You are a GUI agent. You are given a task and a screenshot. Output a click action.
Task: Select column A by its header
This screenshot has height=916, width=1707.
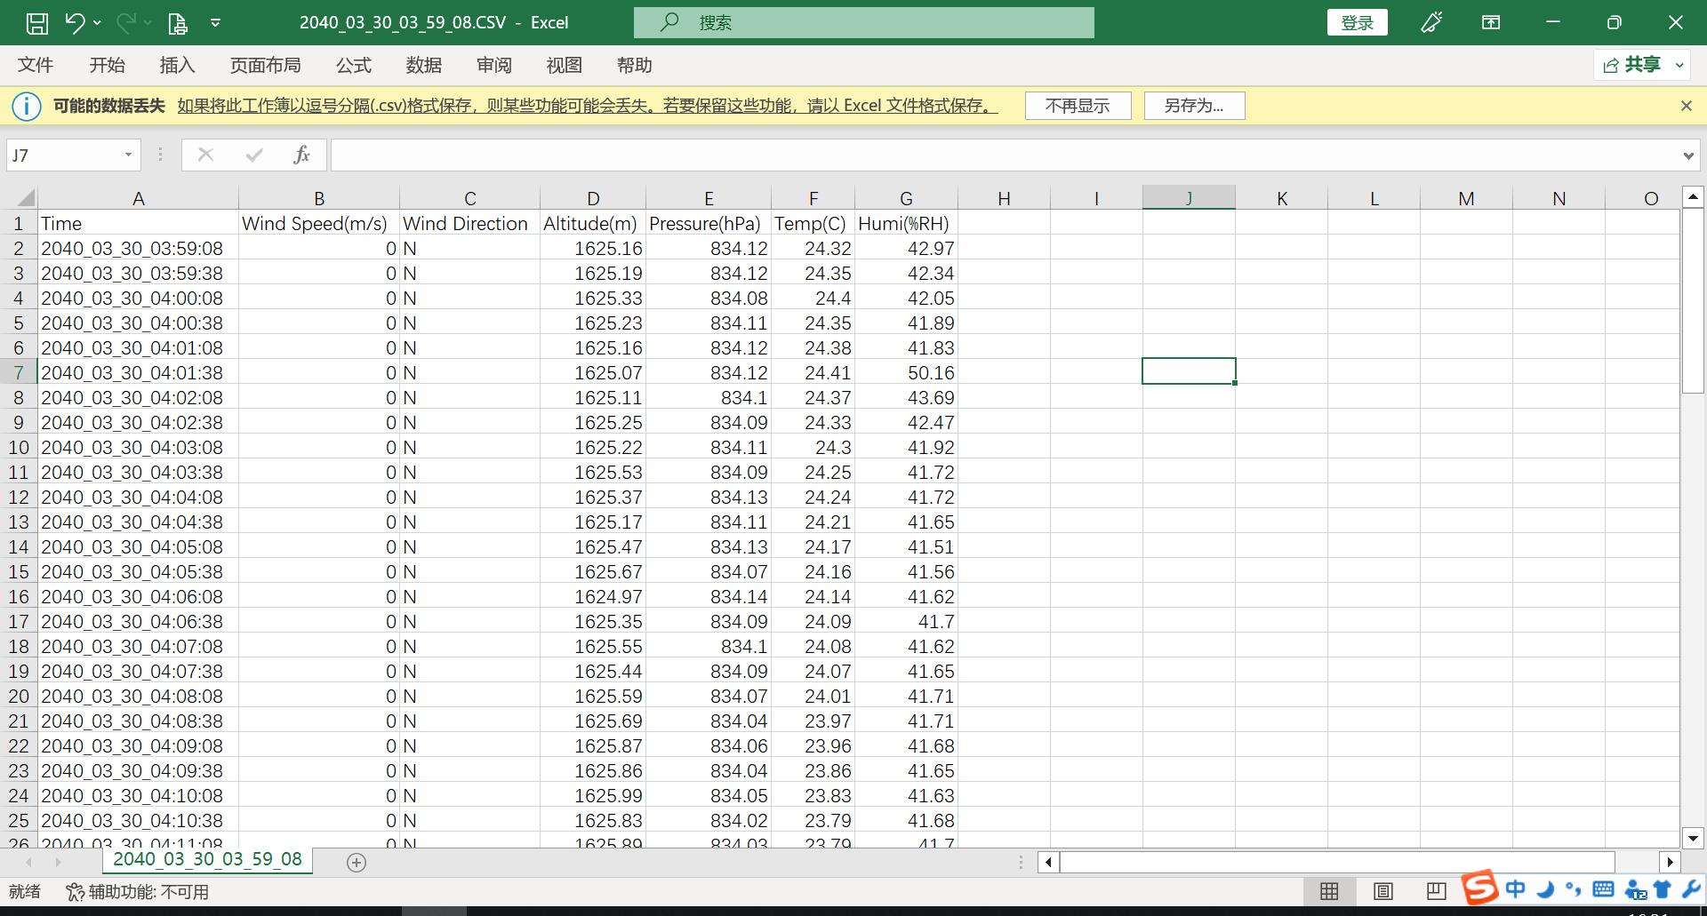click(x=138, y=198)
